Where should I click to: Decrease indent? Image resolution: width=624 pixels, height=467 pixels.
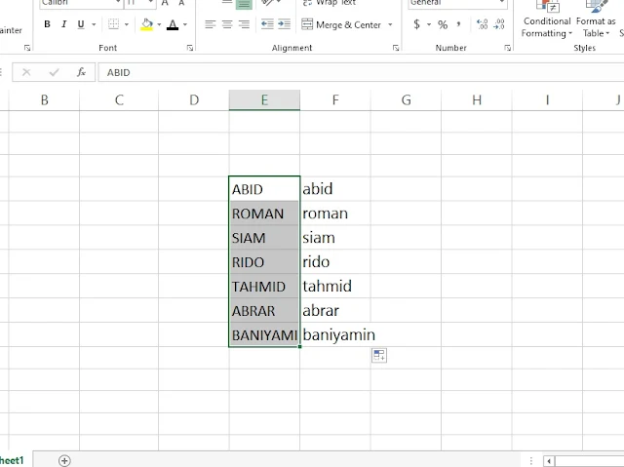tap(267, 24)
